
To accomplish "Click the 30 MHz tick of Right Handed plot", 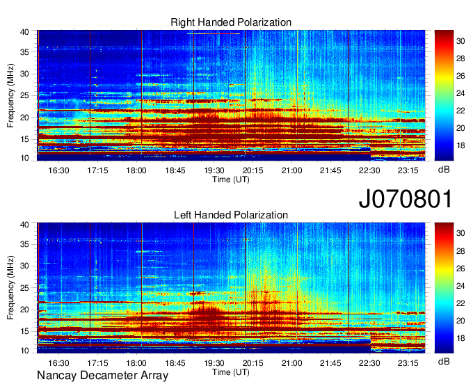I will coord(24,74).
